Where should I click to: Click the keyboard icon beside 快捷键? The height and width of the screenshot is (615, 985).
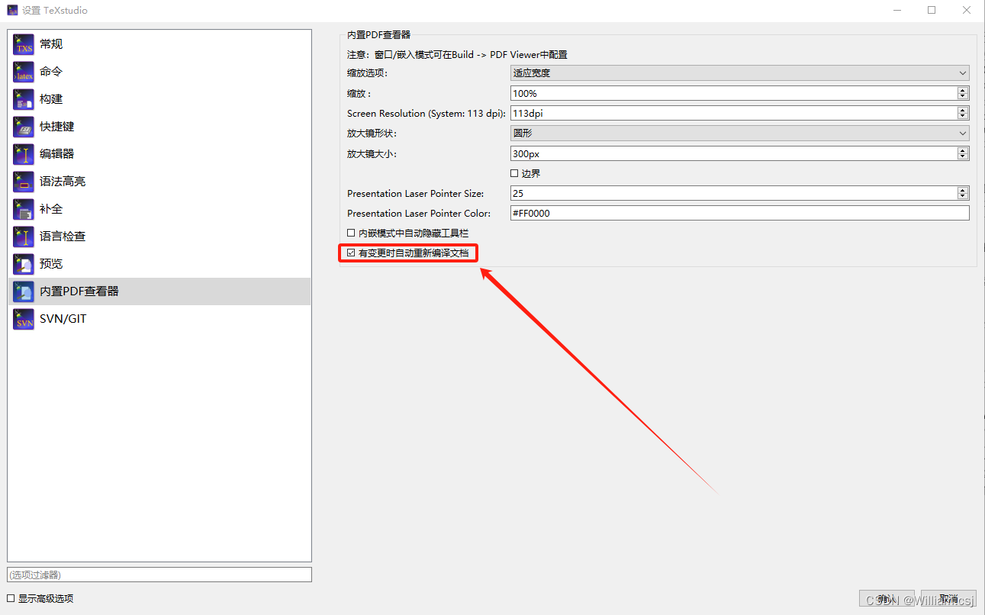[24, 127]
